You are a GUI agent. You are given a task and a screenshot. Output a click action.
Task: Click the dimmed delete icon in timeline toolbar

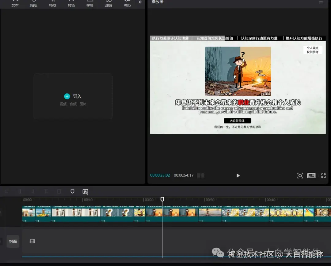pos(59,191)
